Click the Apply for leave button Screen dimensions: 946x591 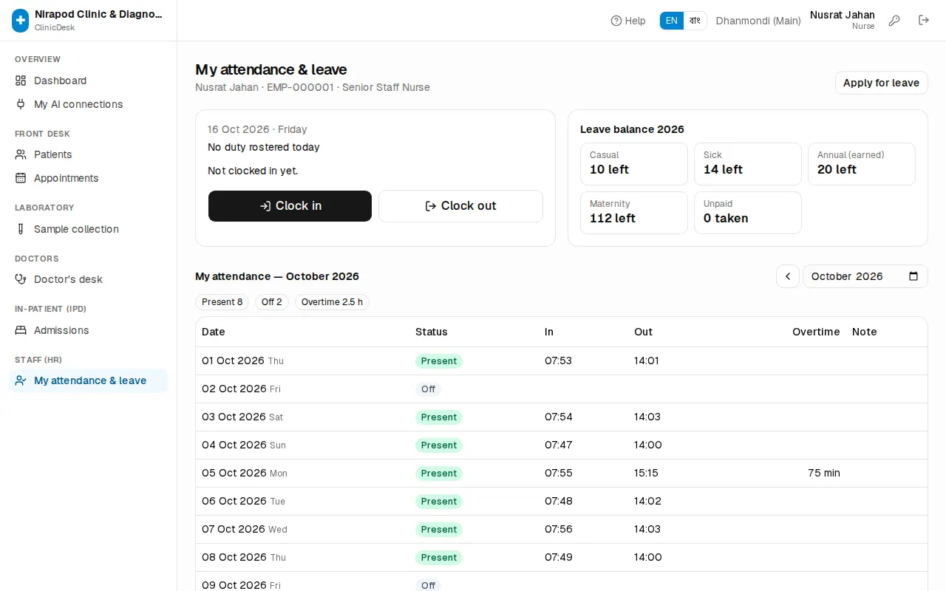(x=882, y=83)
